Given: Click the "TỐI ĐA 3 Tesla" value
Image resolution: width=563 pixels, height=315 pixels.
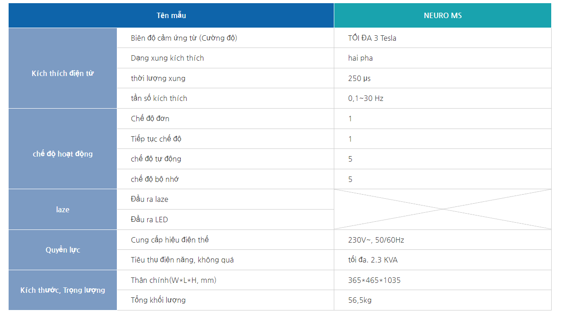Looking at the screenshot, I should coord(372,38).
